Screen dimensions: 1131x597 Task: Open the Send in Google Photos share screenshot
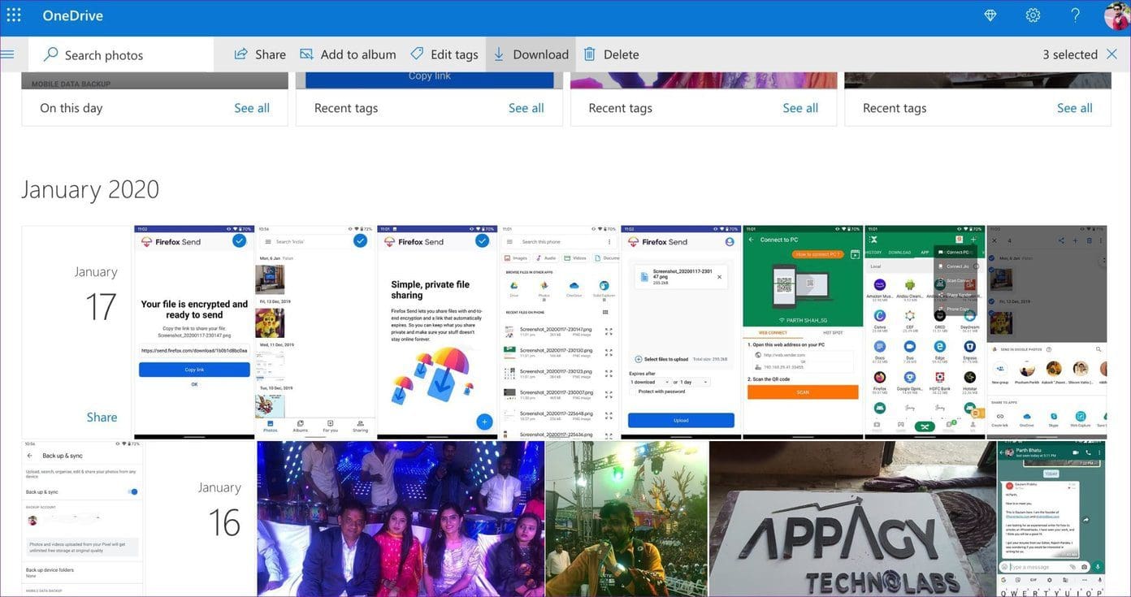click(1046, 332)
